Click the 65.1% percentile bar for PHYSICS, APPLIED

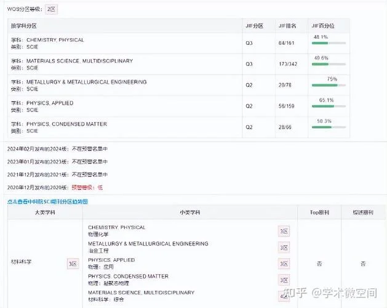click(x=329, y=106)
